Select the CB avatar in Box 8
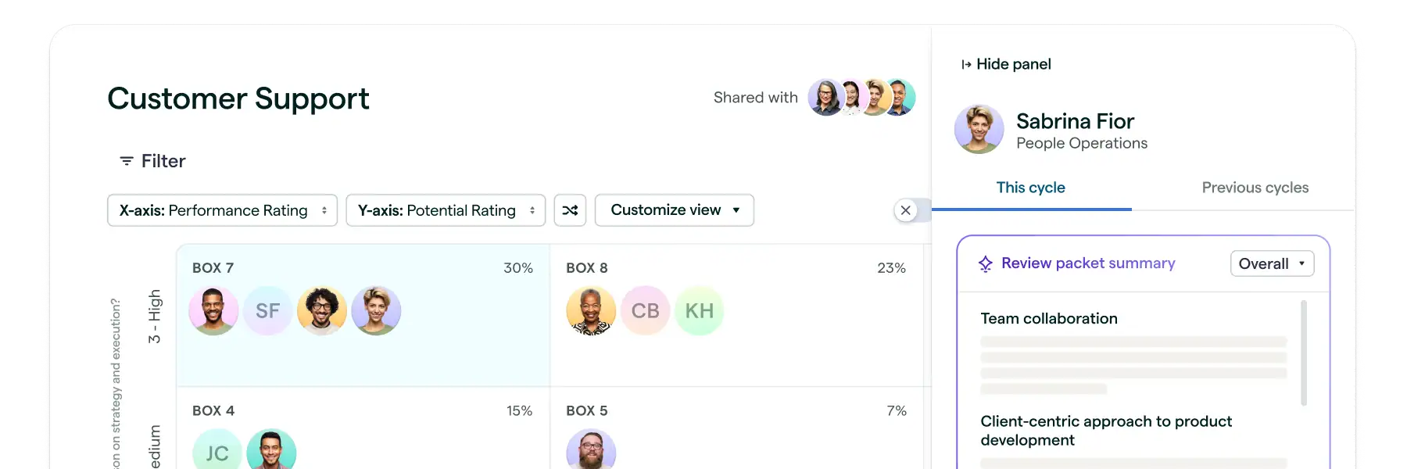This screenshot has width=1407, height=469. 646,310
